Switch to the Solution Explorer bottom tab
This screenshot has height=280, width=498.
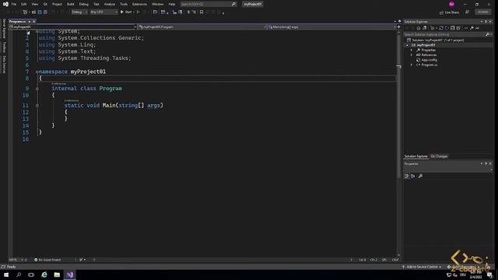(x=416, y=156)
